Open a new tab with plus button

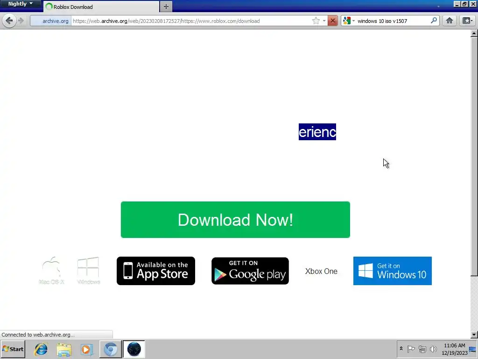pos(166,7)
